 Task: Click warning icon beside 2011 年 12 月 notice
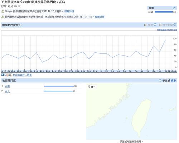pyautogui.click(x=3, y=11)
